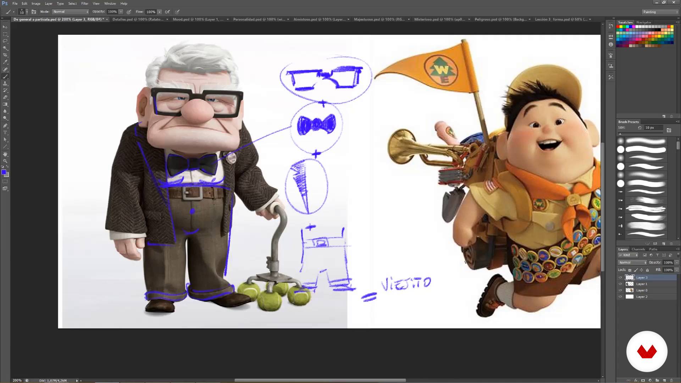The width and height of the screenshot is (681, 383).
Task: Open the brush Mode dropdown
Action: [x=71, y=12]
